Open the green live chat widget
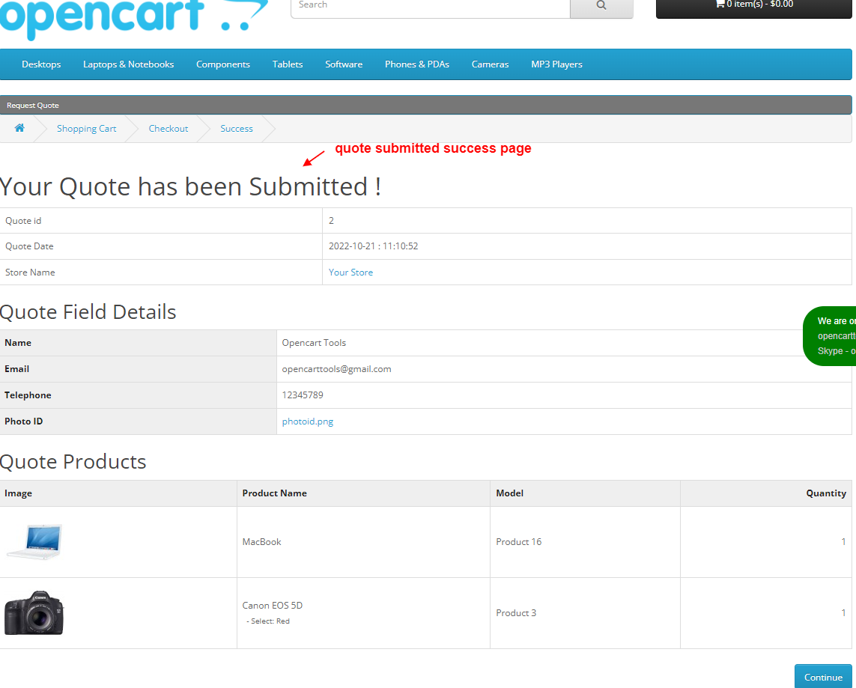The height and width of the screenshot is (688, 856). point(830,335)
